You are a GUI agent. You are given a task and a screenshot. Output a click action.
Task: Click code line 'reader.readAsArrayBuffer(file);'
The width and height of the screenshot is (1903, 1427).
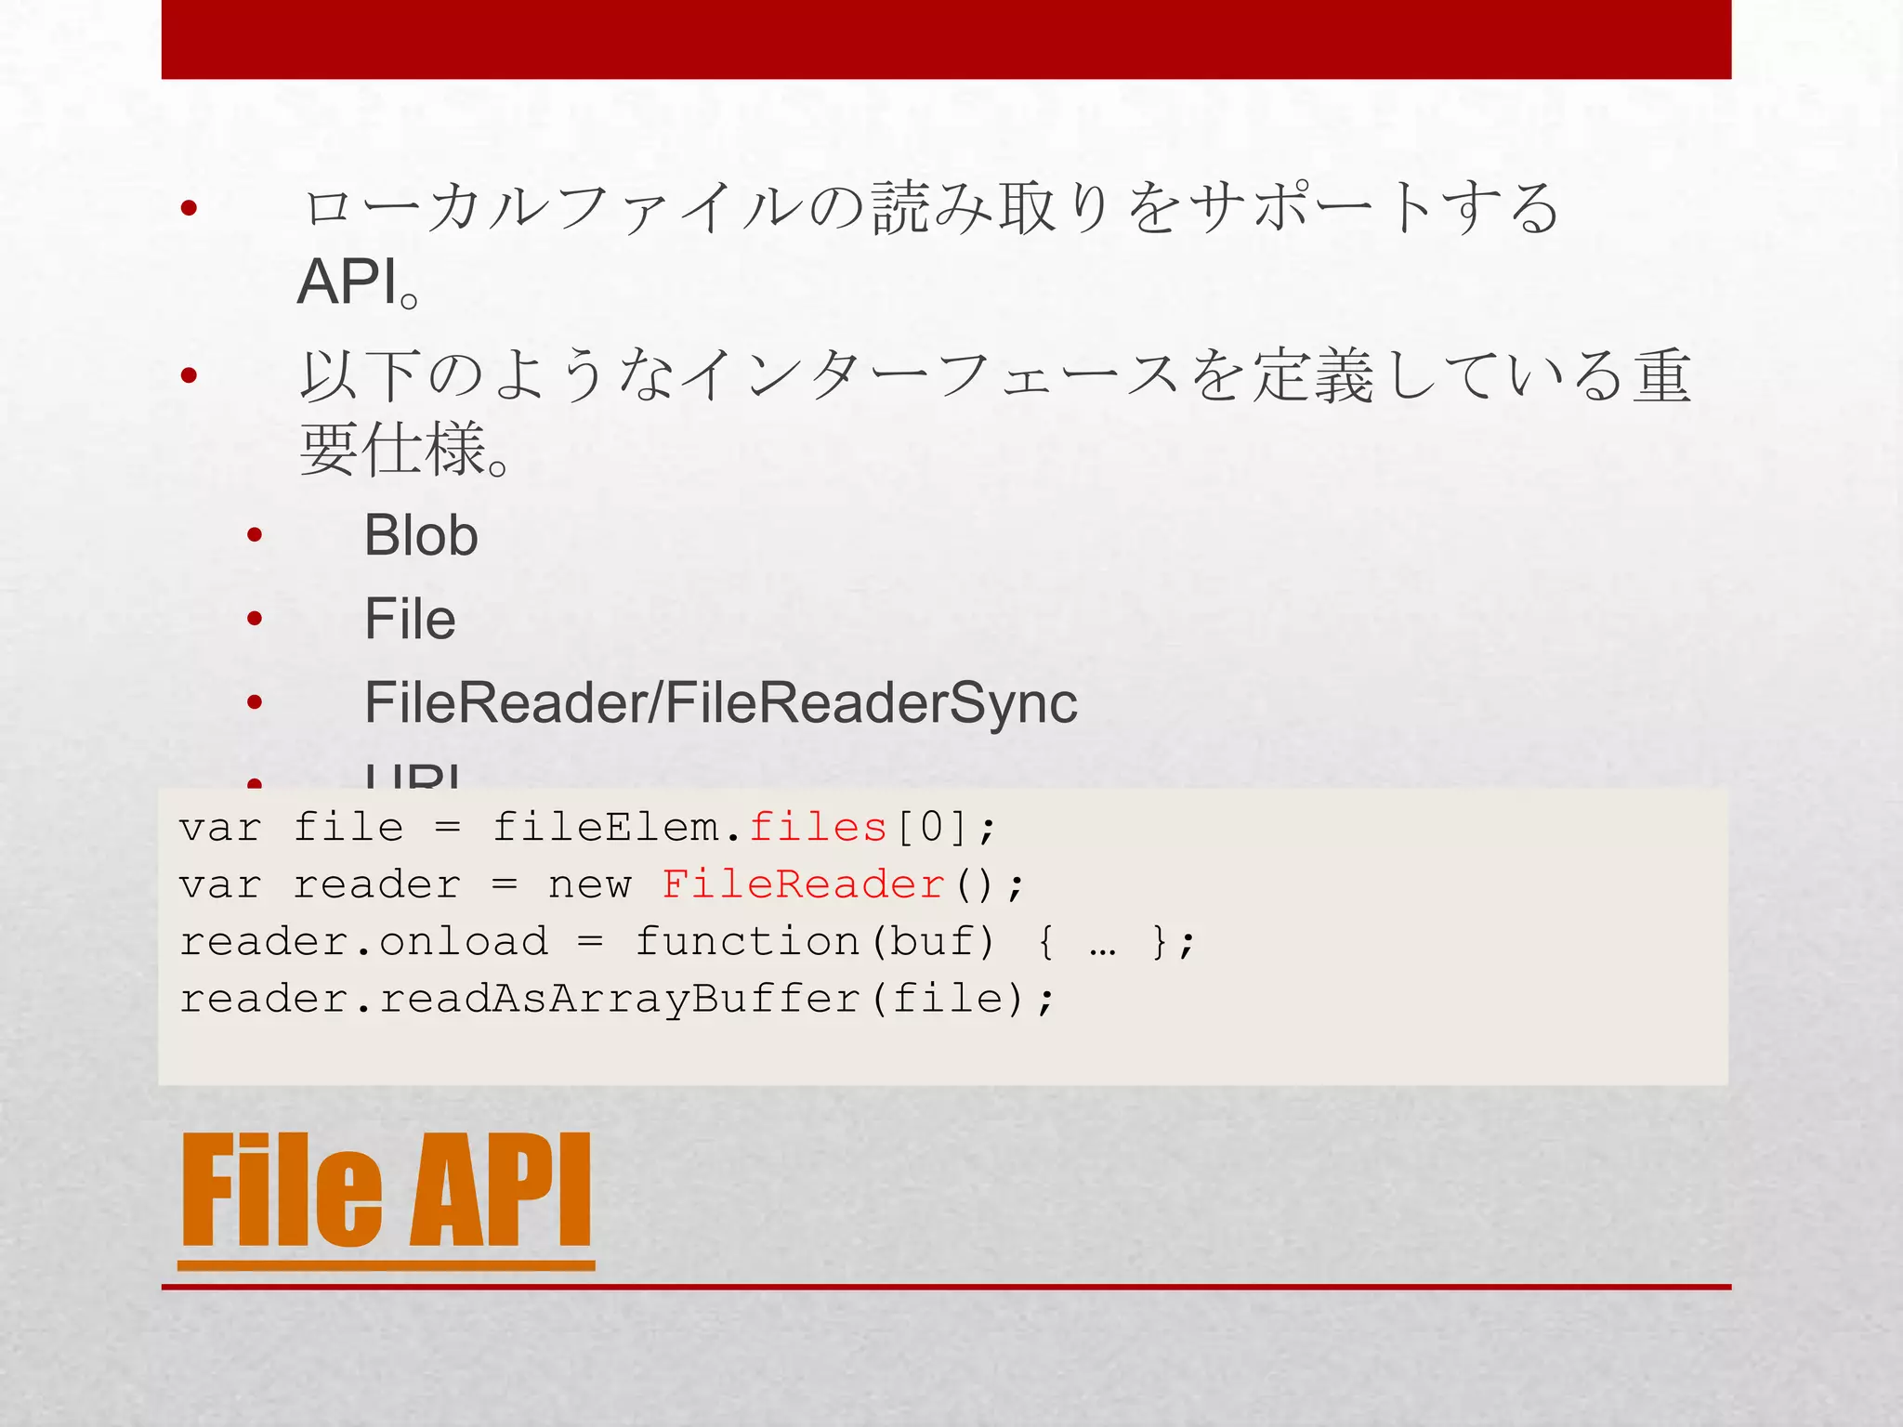click(x=617, y=999)
